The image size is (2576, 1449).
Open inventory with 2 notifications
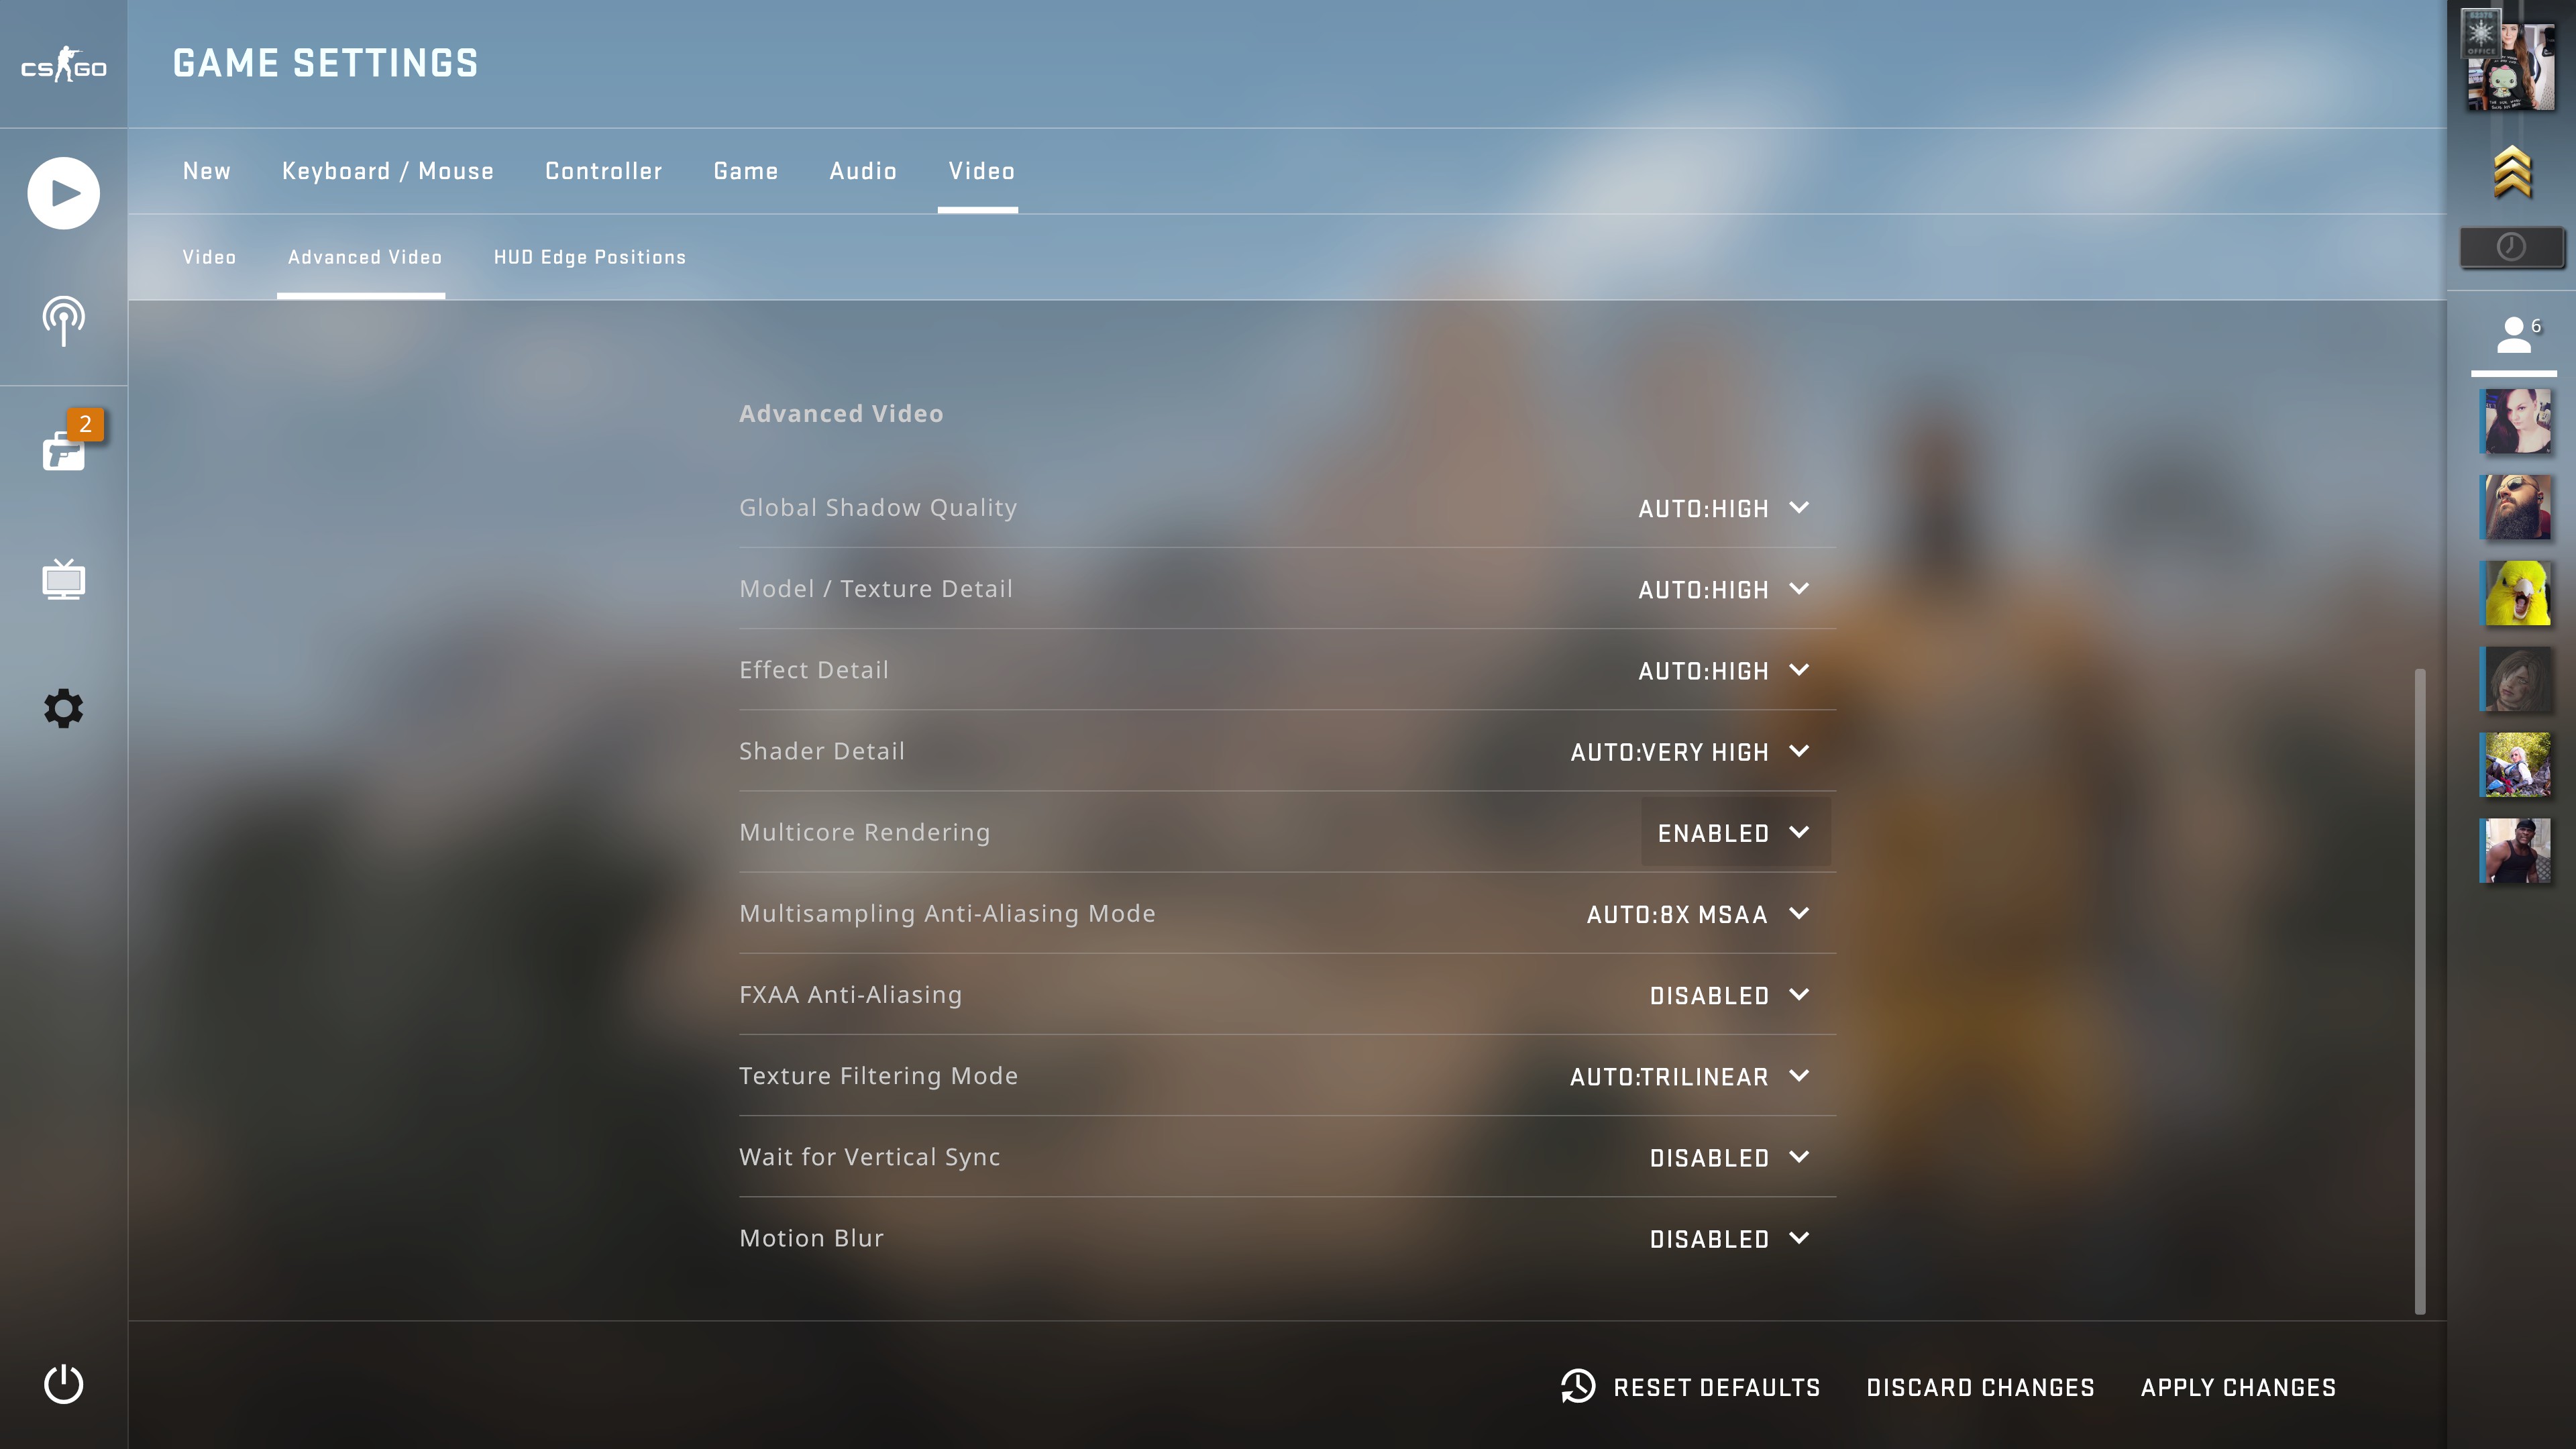[x=63, y=451]
